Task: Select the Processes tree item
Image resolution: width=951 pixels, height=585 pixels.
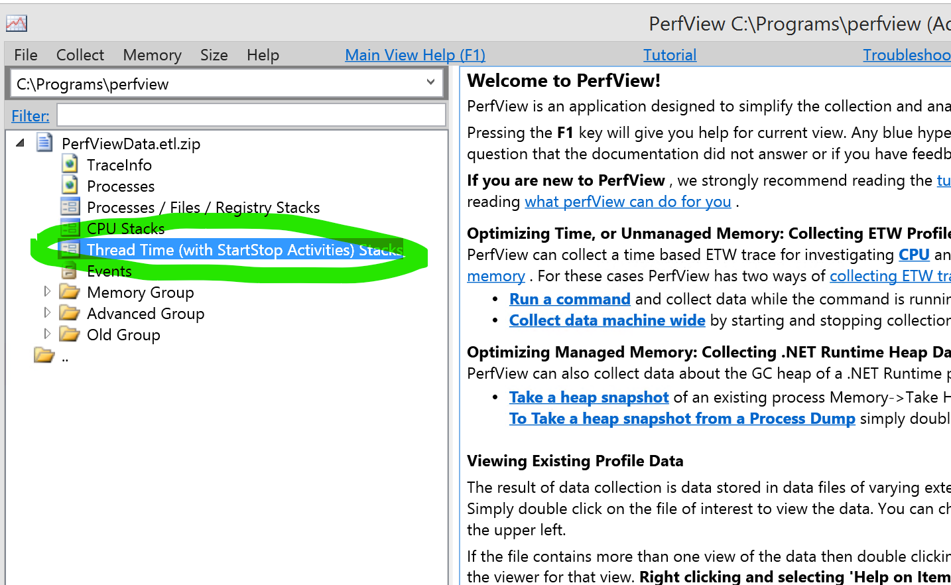Action: (121, 186)
